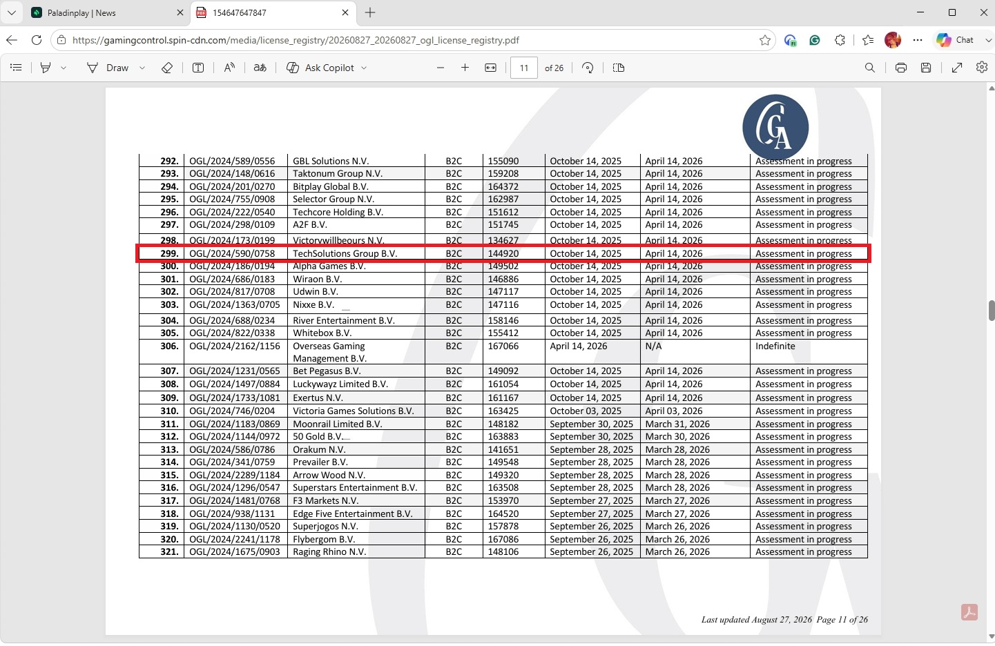Open a new browser tab
Screen dimensions: 995x646
[370, 12]
